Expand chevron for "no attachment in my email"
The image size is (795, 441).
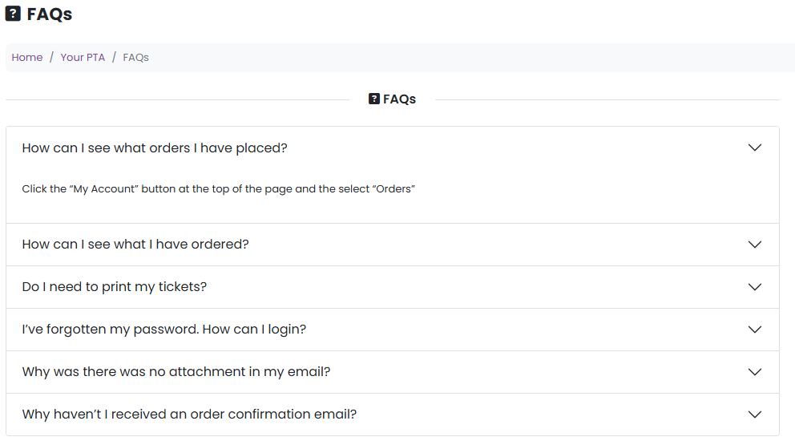pos(754,372)
